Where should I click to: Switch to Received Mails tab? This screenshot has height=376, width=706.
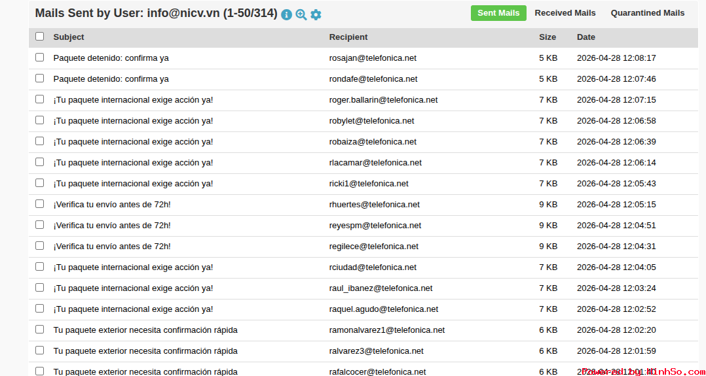[x=565, y=13]
